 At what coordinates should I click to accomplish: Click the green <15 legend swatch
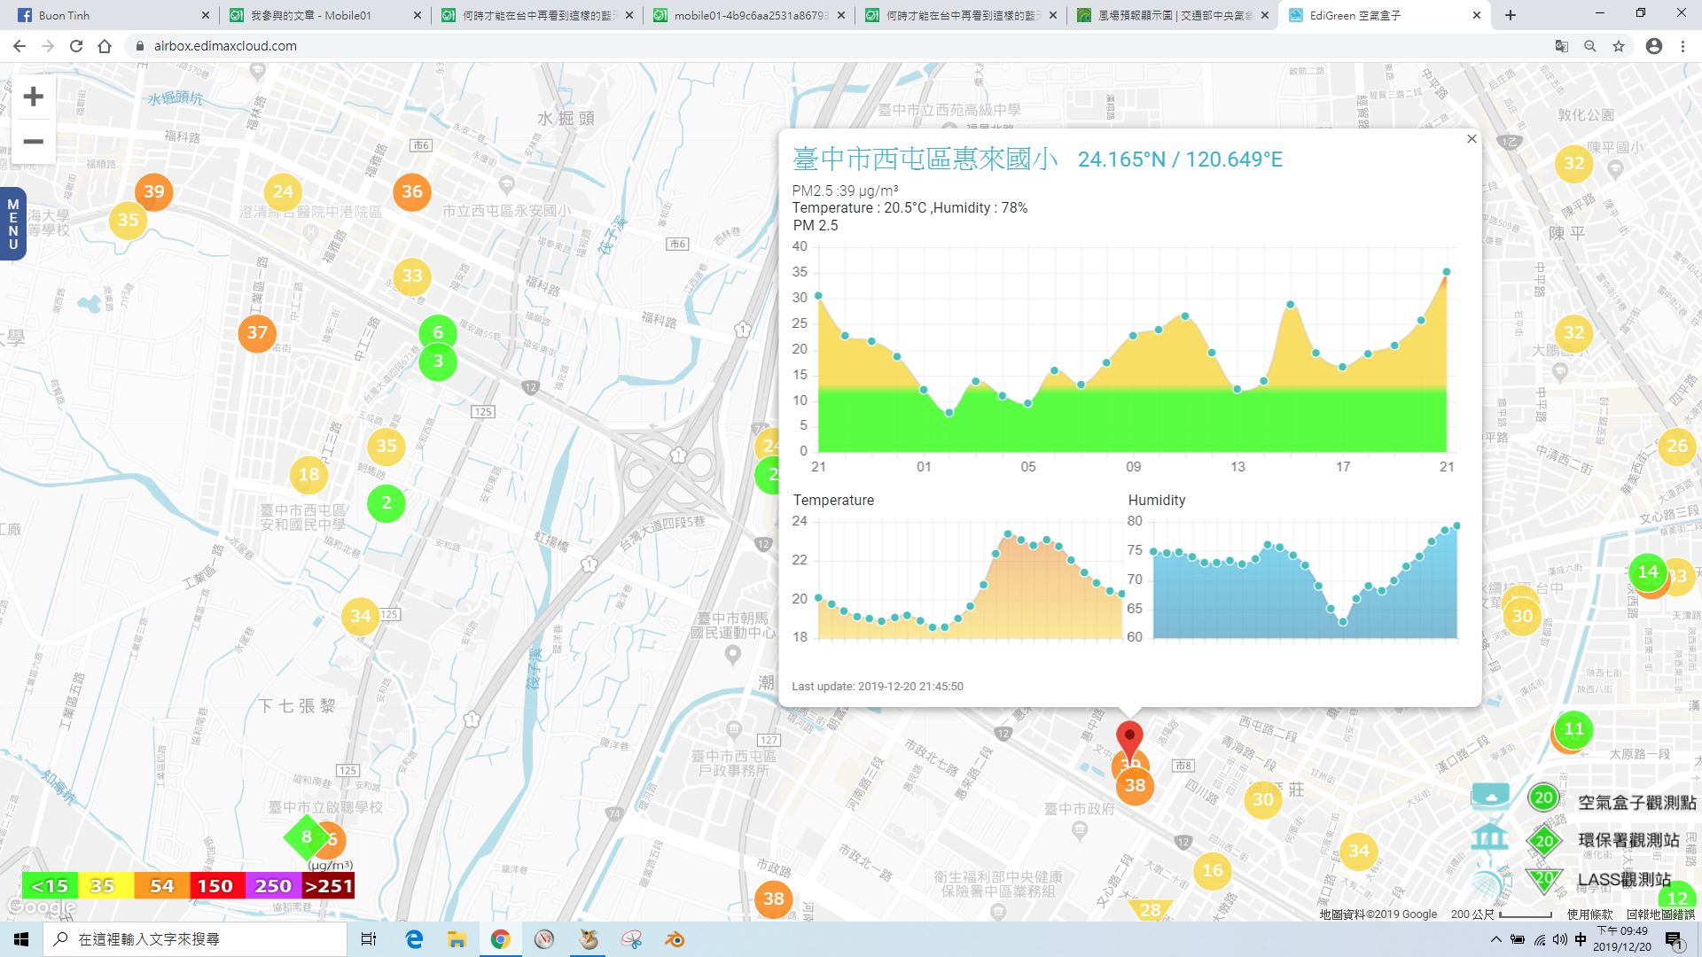coord(50,886)
